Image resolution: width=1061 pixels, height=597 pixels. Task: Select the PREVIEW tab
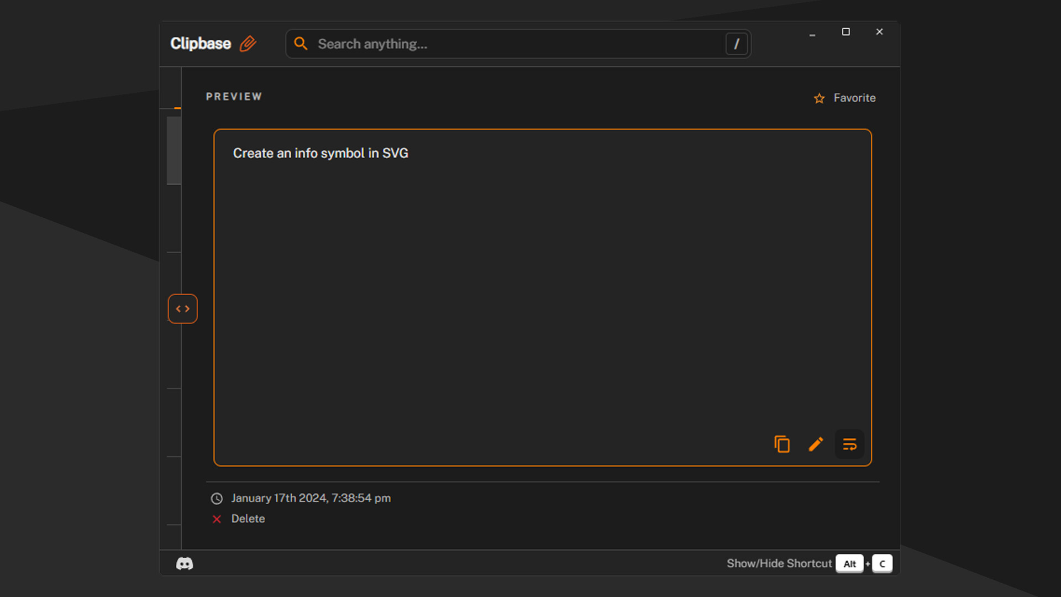[234, 96]
